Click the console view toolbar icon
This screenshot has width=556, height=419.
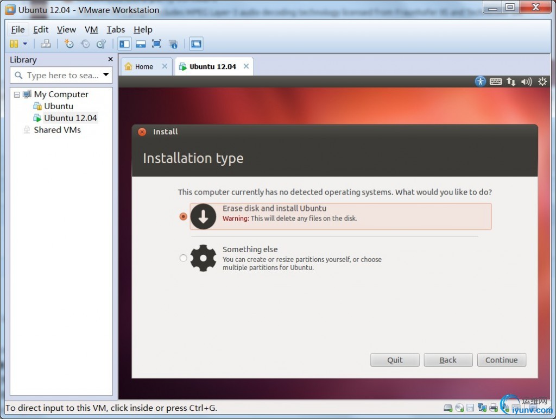[x=196, y=44]
